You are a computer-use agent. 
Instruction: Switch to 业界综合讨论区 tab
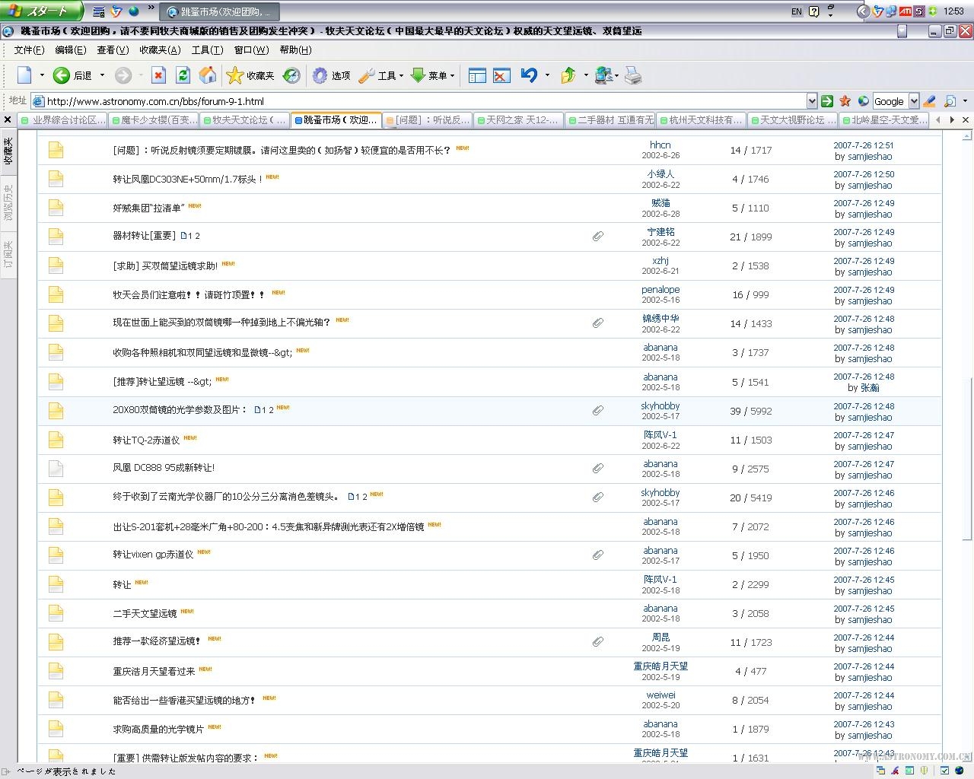(63, 120)
